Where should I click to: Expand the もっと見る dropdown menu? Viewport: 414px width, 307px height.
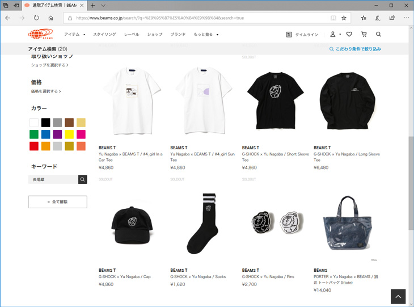[206, 35]
